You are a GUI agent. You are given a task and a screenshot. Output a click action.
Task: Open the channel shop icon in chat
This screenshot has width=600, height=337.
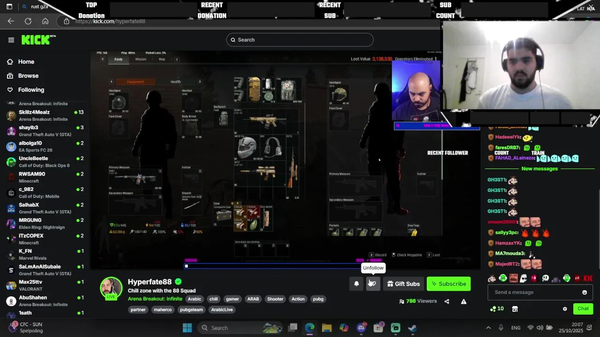[515, 309]
